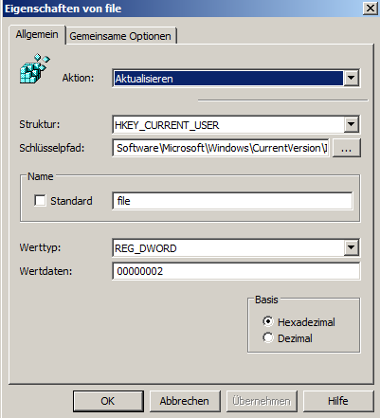Open Hilfe button
Viewport: 380px width, 418px height.
point(338,401)
